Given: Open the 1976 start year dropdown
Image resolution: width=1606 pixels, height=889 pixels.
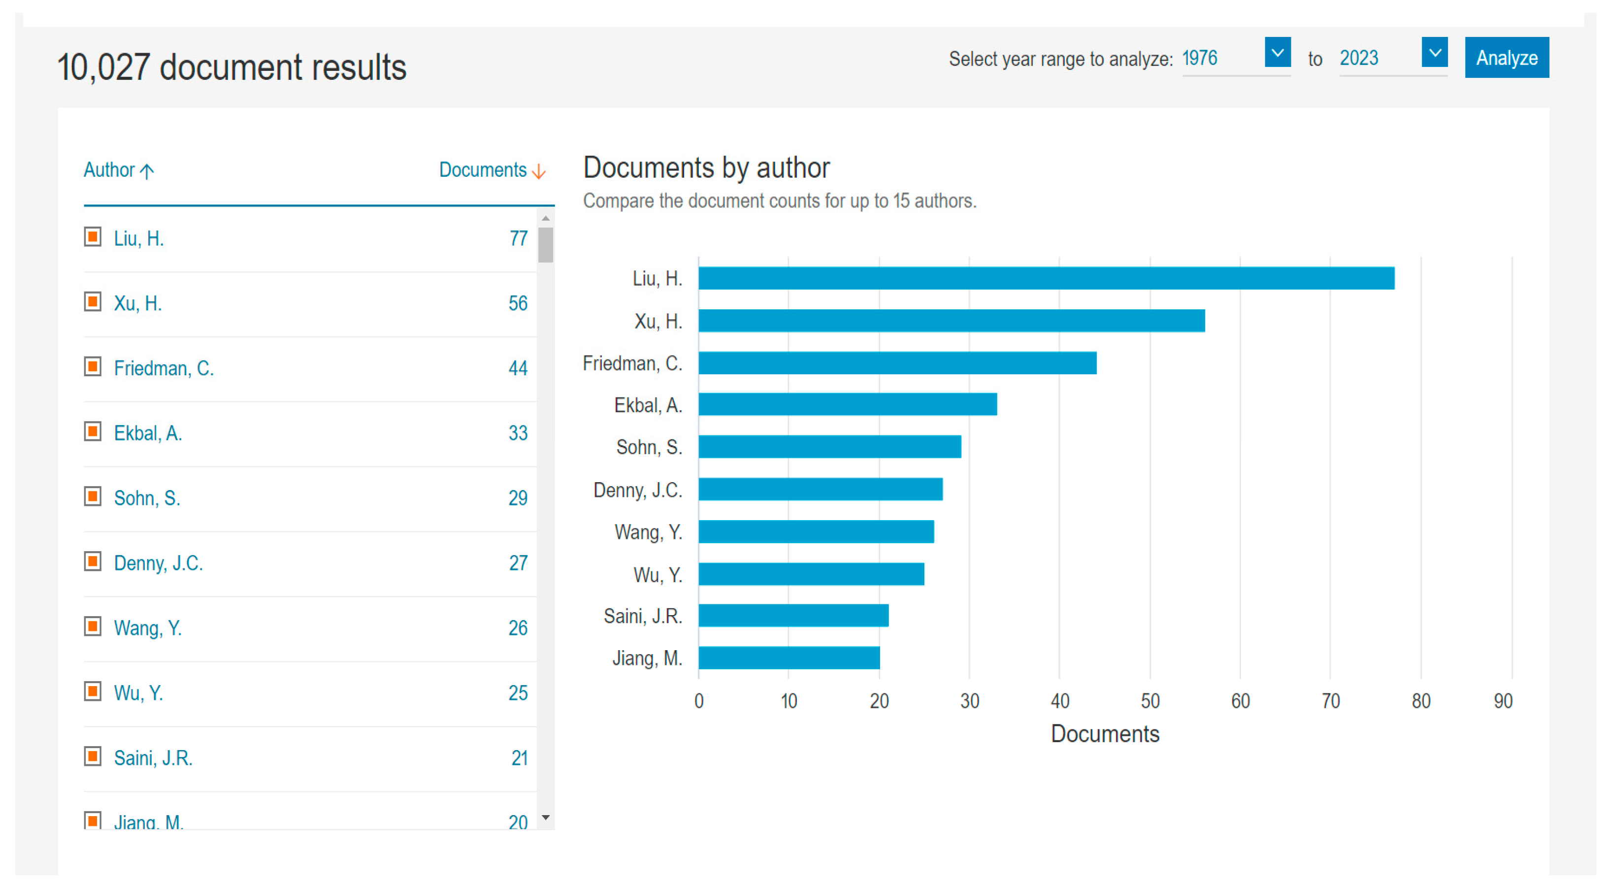Looking at the screenshot, I should point(1277,53).
